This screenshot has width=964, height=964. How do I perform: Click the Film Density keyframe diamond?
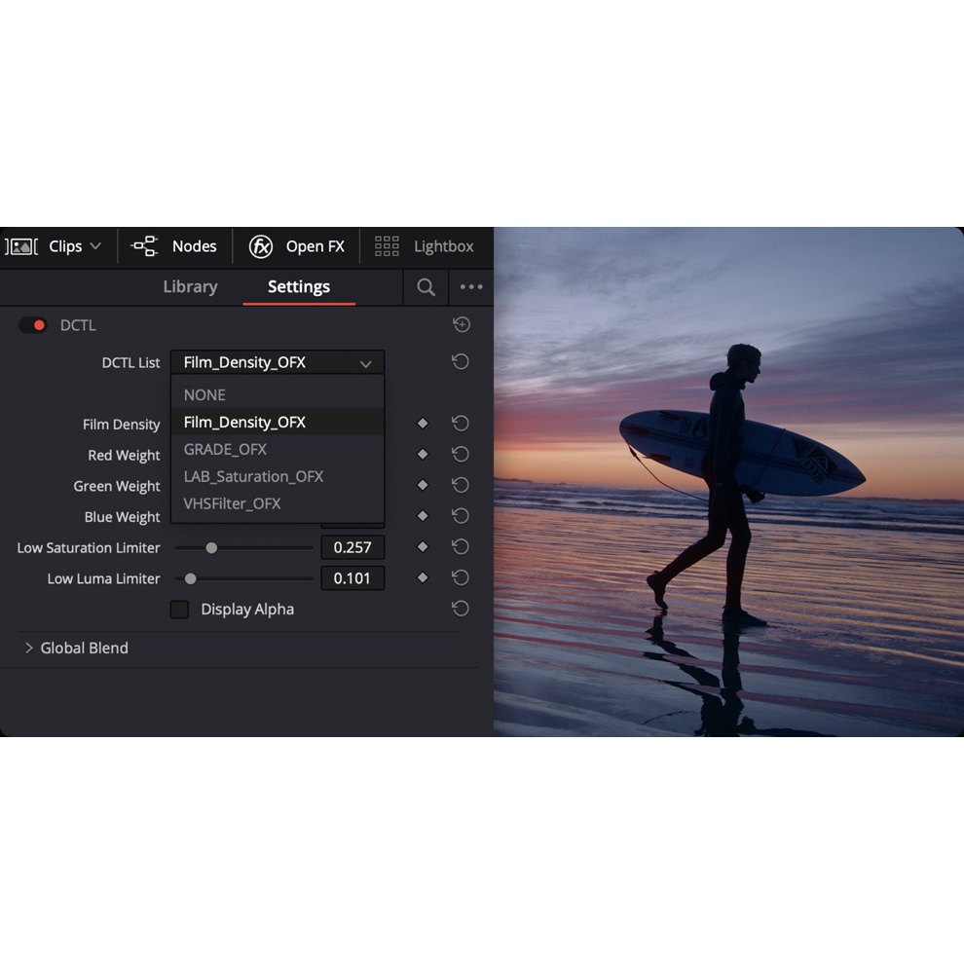[x=423, y=424]
